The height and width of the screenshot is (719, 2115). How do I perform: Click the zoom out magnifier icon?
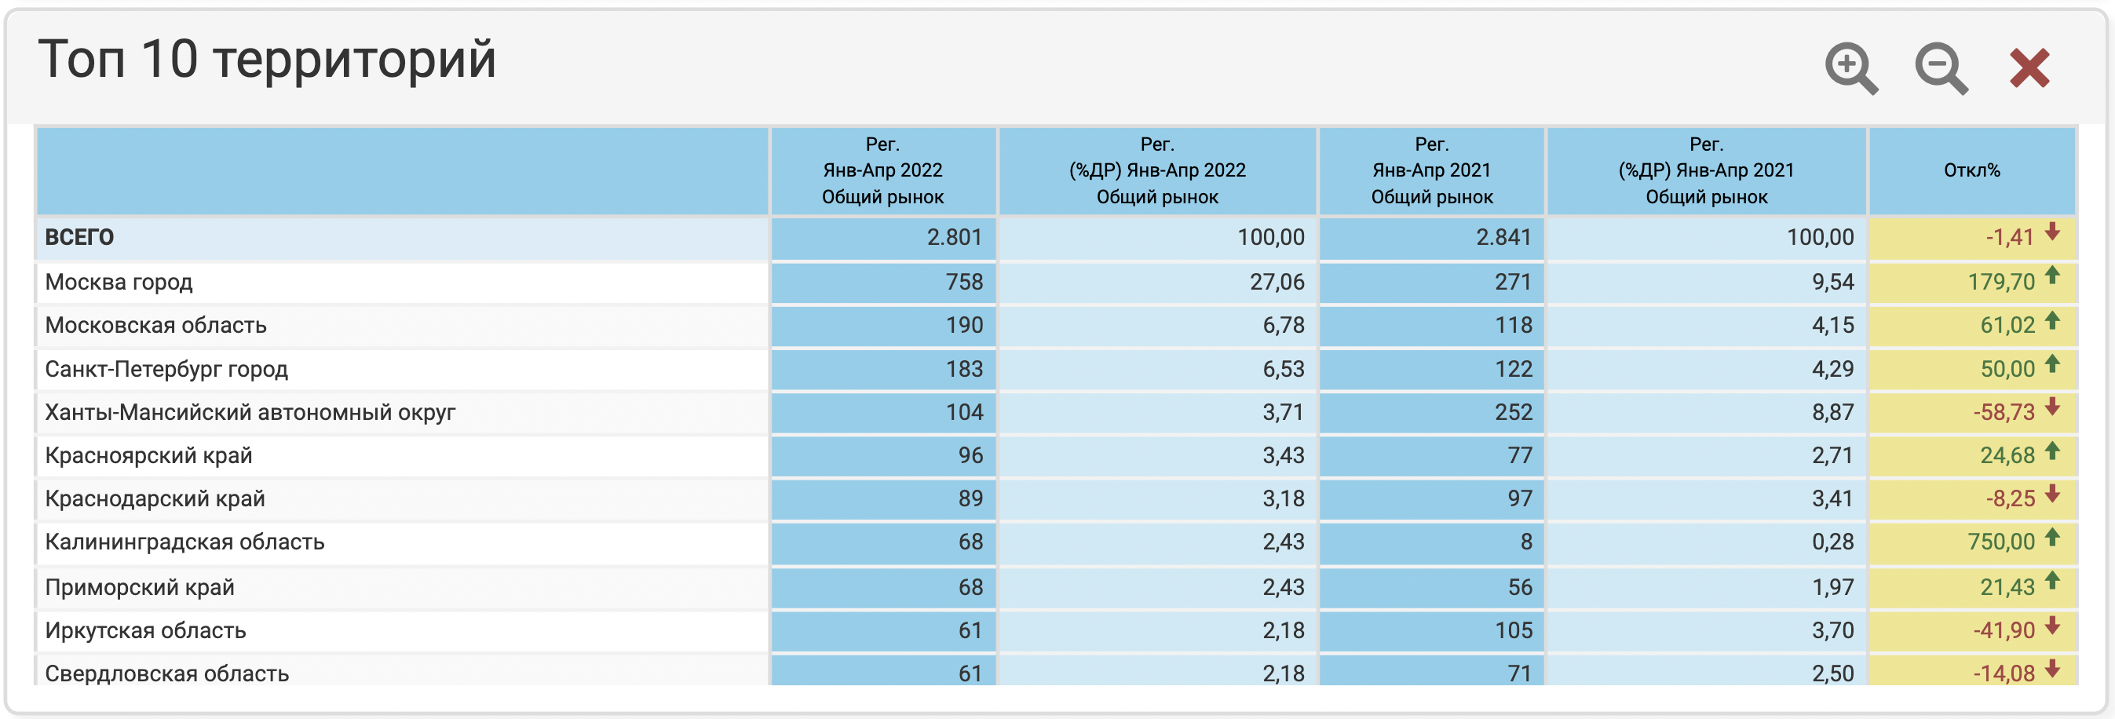1940,68
